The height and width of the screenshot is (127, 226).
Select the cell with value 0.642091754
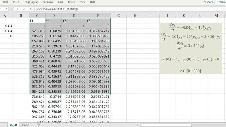coord(98,107)
